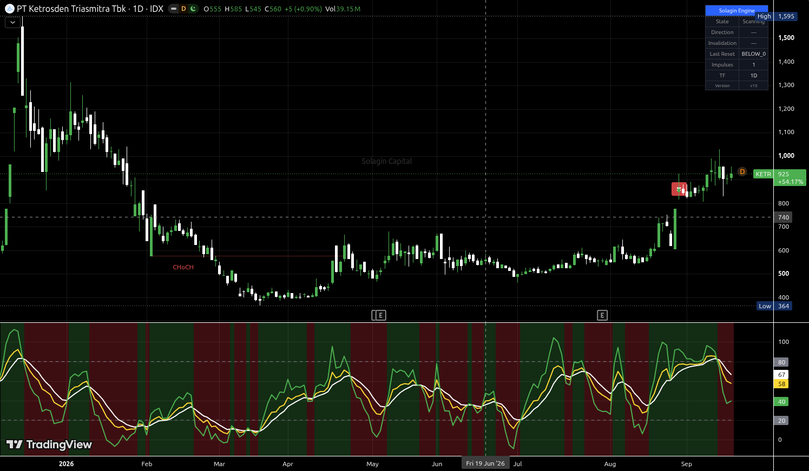Click the 500 mark on price scale
The height and width of the screenshot is (471, 809).
tap(784, 274)
